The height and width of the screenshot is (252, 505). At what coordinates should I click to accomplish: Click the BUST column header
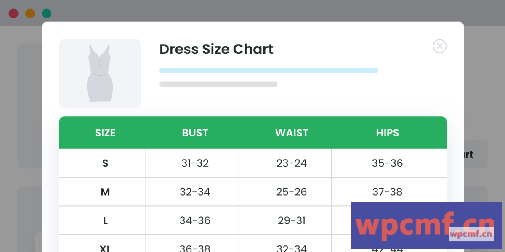coord(195,133)
